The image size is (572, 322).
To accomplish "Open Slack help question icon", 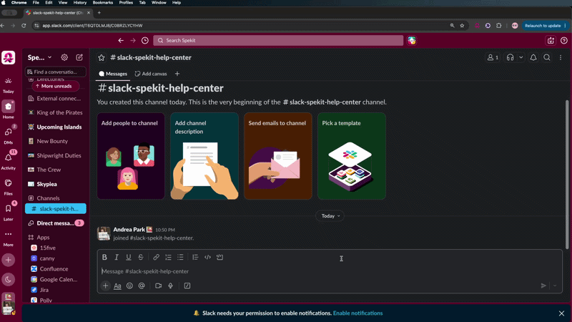I will pyautogui.click(x=564, y=41).
